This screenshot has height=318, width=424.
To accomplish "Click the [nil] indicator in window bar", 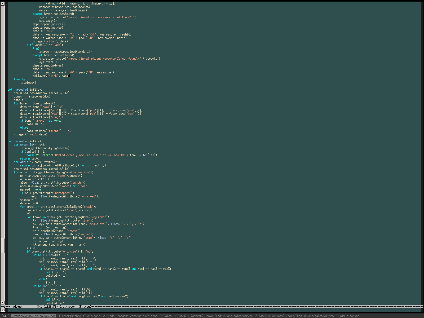I will click(x=5, y=316).
